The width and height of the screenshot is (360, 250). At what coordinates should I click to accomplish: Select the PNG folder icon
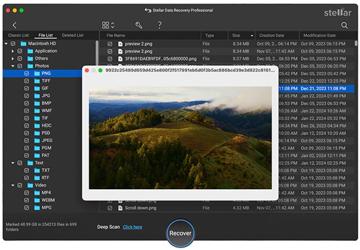36,74
